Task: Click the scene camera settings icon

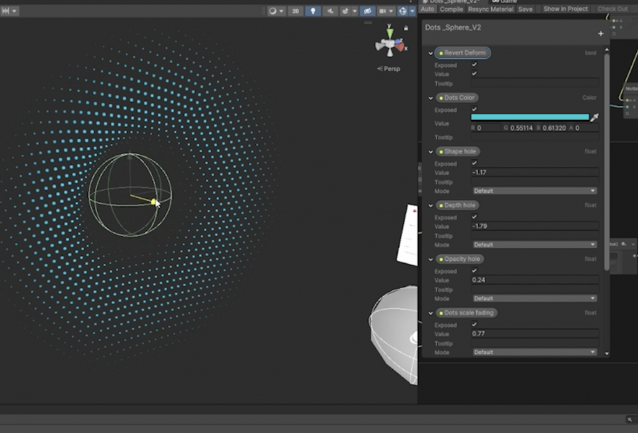Action: [383, 11]
